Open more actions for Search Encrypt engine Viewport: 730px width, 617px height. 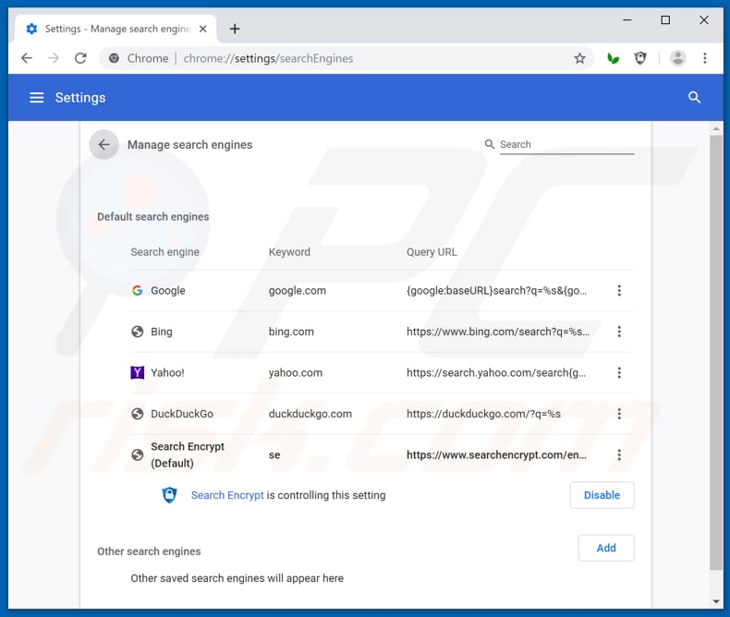pyautogui.click(x=619, y=454)
